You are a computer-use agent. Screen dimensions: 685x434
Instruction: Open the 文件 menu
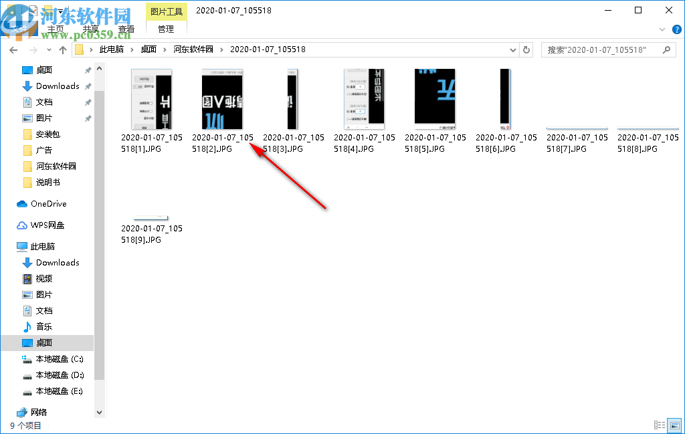pyautogui.click(x=19, y=29)
